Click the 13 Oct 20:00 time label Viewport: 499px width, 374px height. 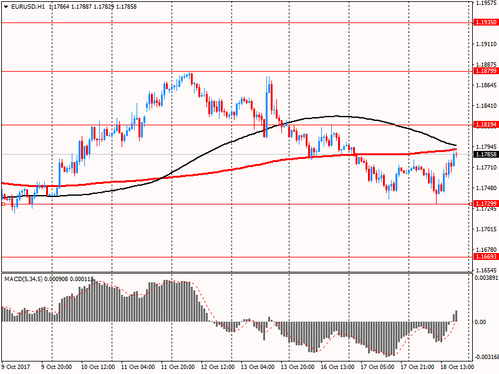(x=298, y=367)
